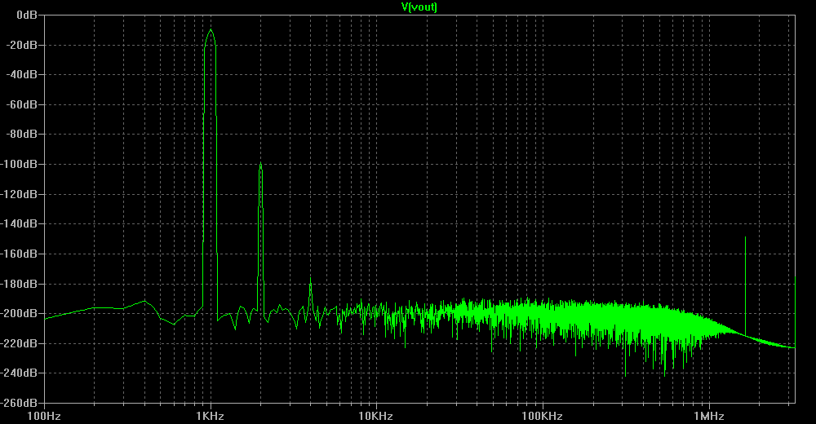
Task: Click the 1KHz frequency axis label
Action: pyautogui.click(x=211, y=416)
